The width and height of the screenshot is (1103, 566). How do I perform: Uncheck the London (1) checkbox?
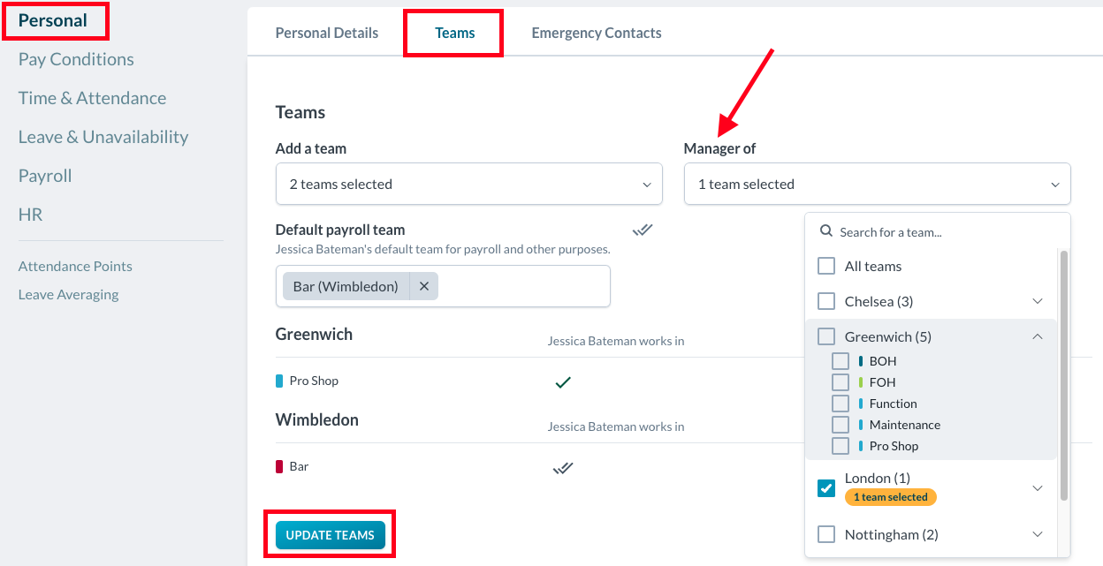(x=826, y=487)
